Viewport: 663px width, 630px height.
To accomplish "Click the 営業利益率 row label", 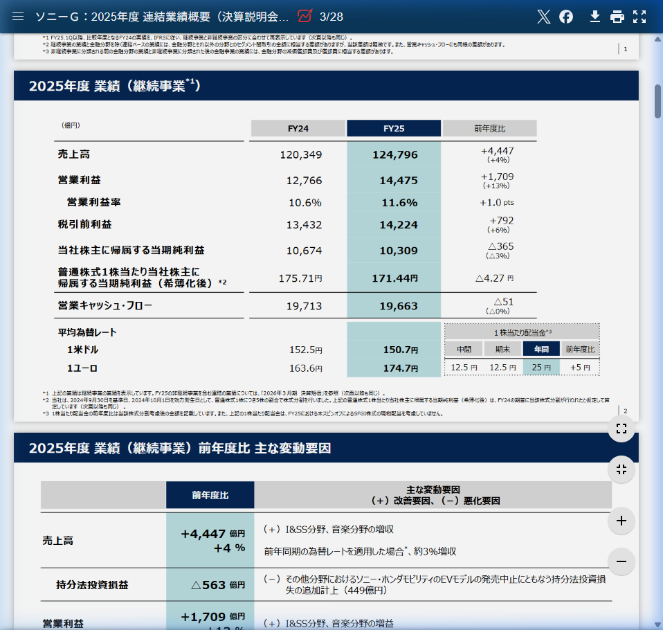I will 94,202.
